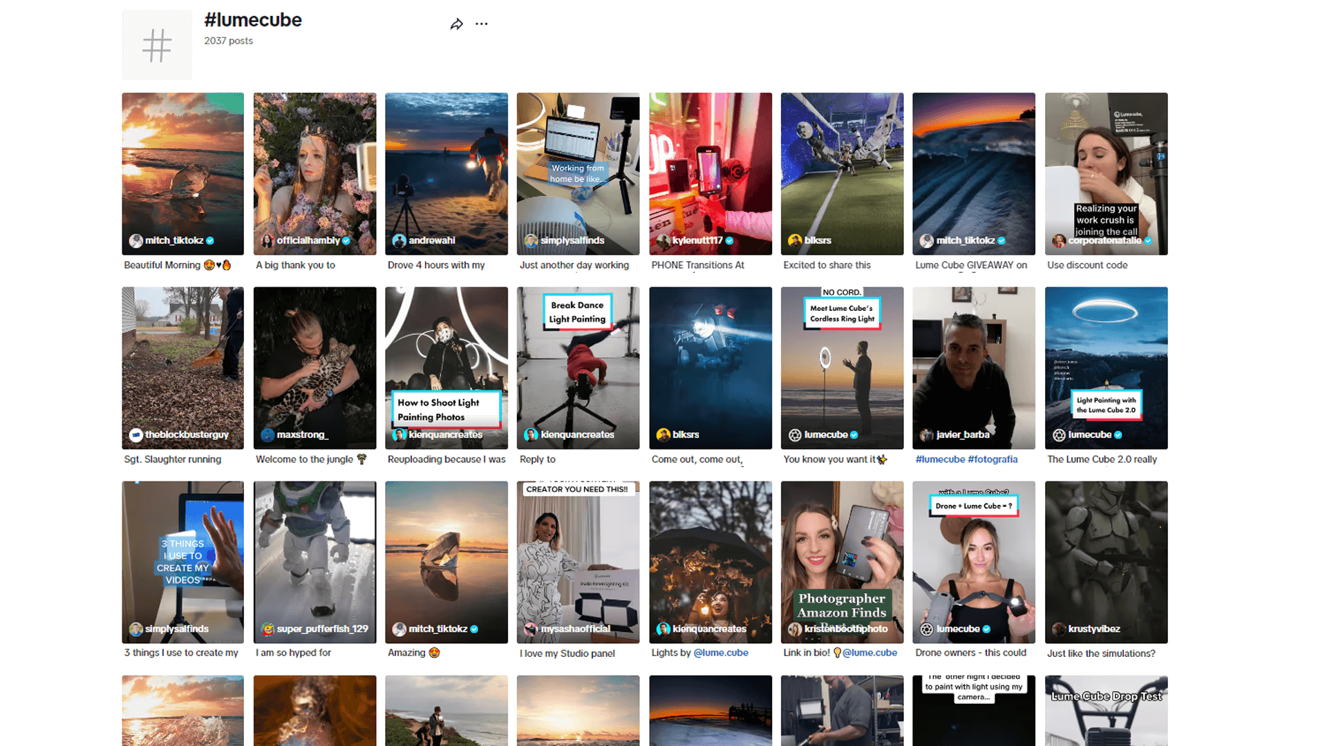Viewport: 1327px width, 746px height.
Task: Click caption 'Drone owners - this could'
Action: tap(970, 653)
